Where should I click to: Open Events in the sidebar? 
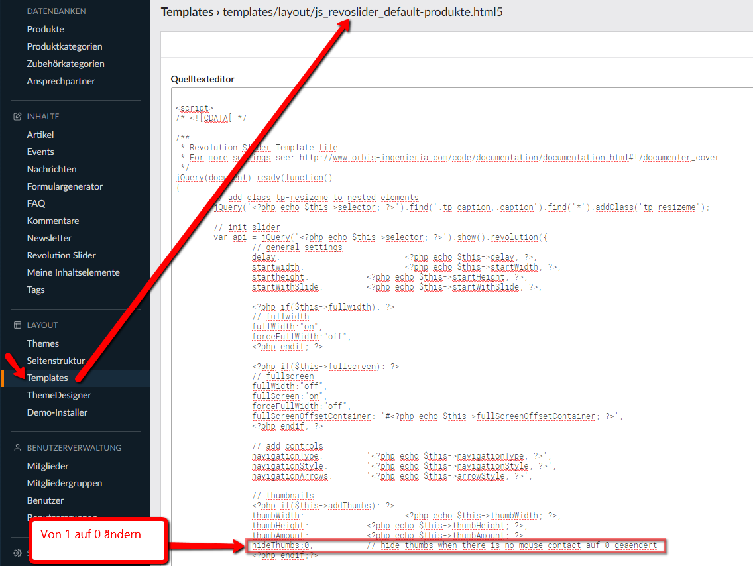coord(40,152)
